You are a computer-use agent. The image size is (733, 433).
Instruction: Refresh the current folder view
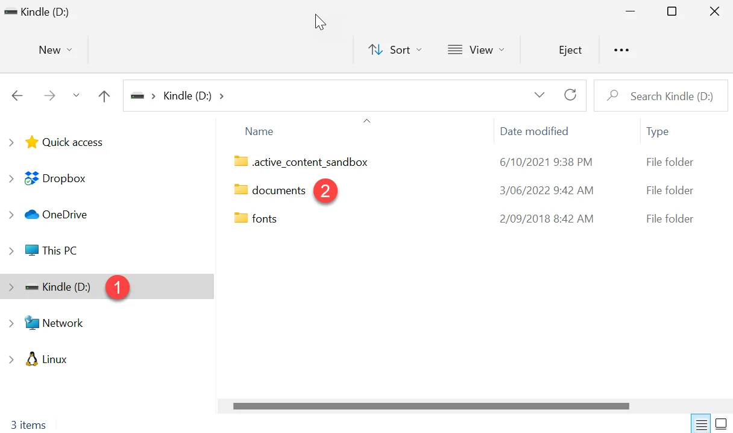[x=570, y=95]
